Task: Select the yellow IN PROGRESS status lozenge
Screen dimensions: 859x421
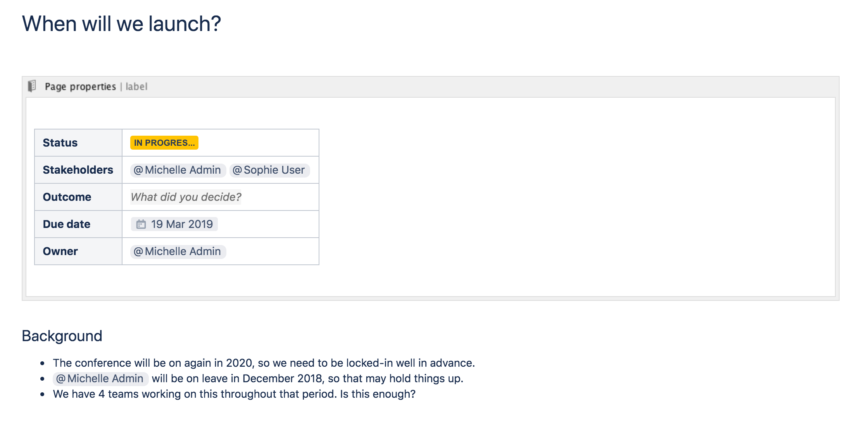Action: [164, 143]
